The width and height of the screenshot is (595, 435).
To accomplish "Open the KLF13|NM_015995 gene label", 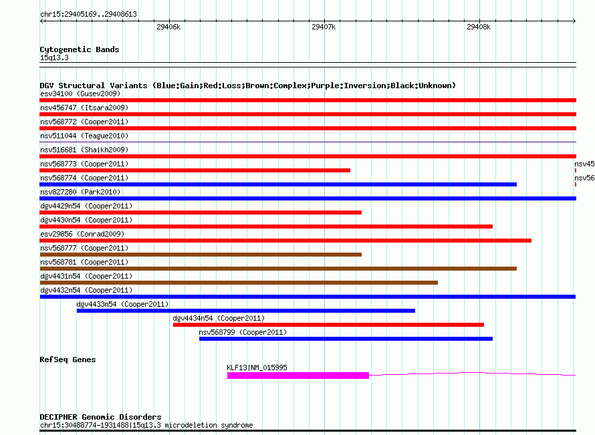I will point(257,368).
